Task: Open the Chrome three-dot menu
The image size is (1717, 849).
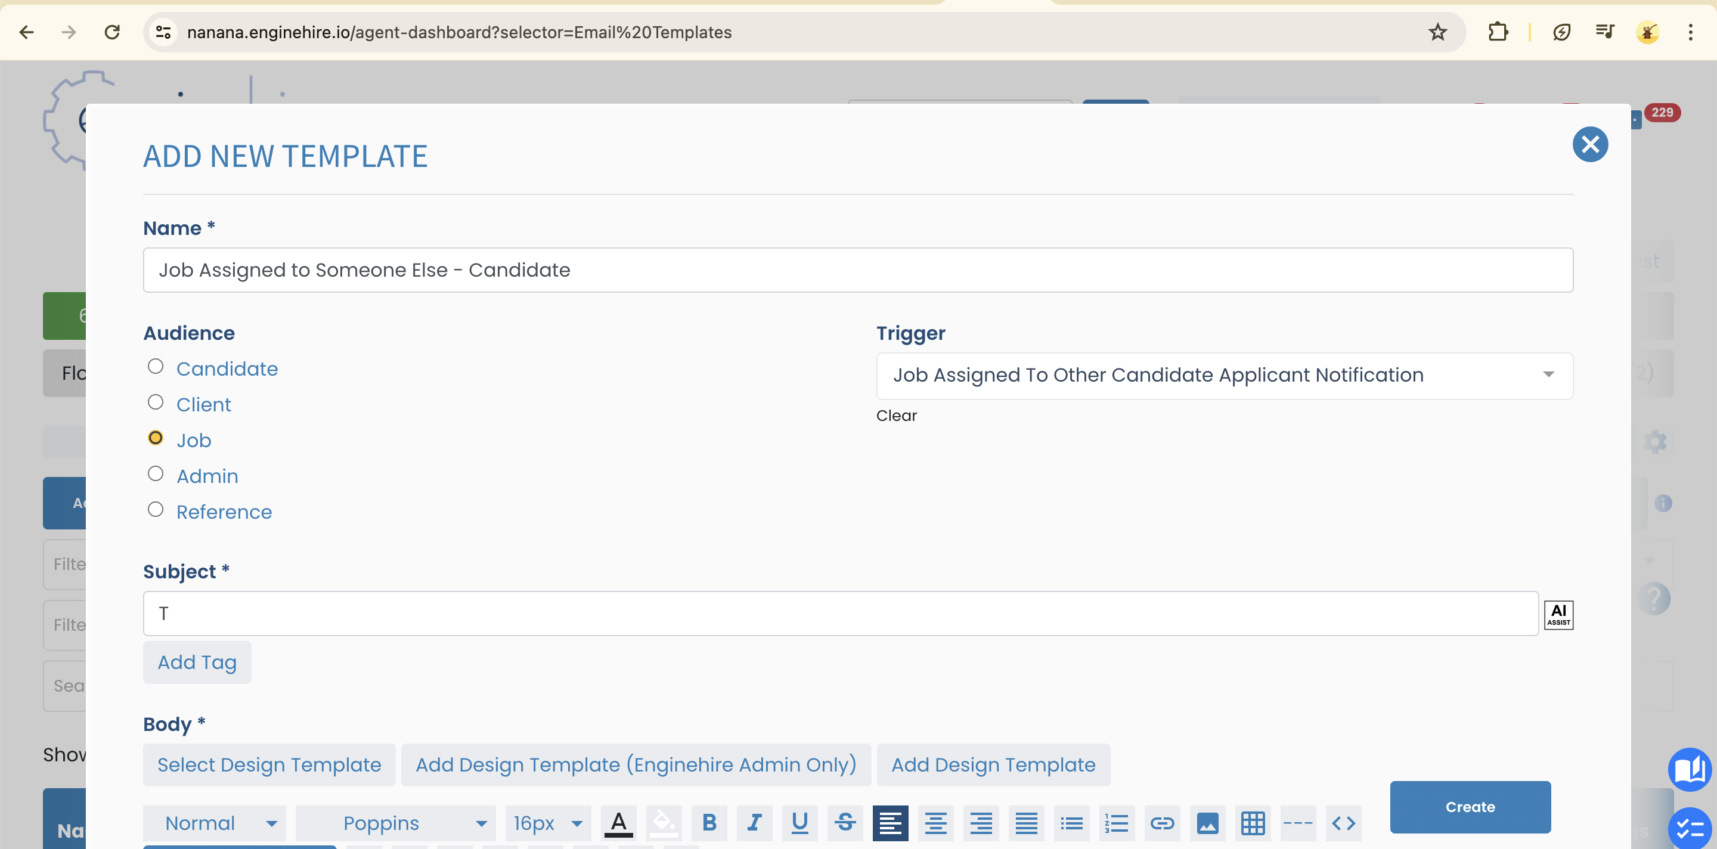Action: pyautogui.click(x=1690, y=32)
